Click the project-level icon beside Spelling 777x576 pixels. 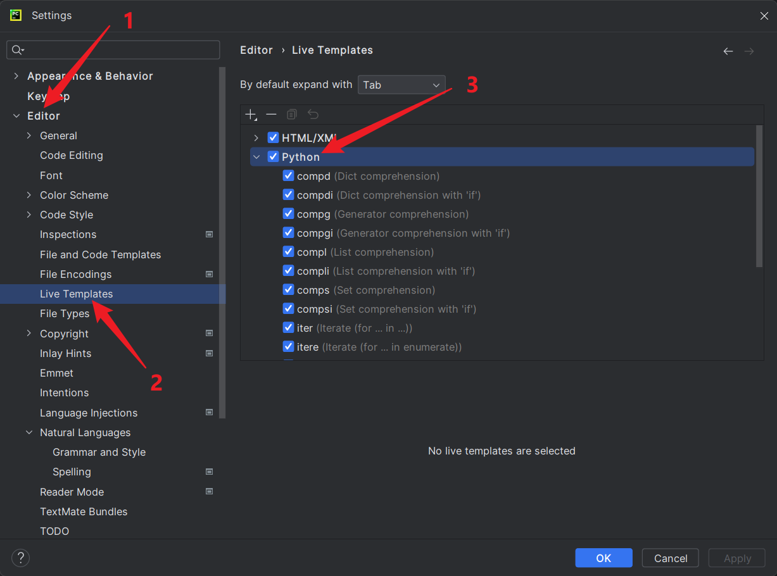click(210, 472)
